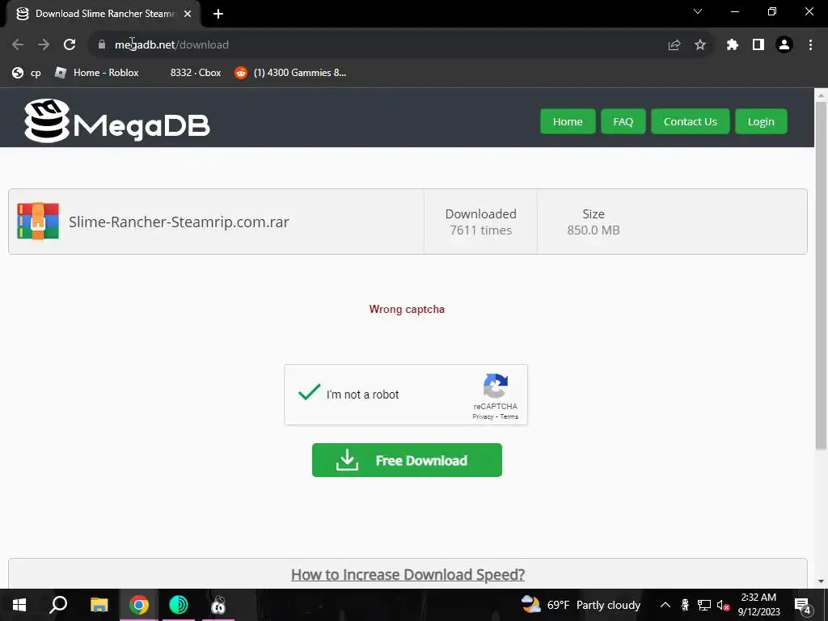Go to MegaDB Home
828x621 pixels.
pyautogui.click(x=568, y=121)
